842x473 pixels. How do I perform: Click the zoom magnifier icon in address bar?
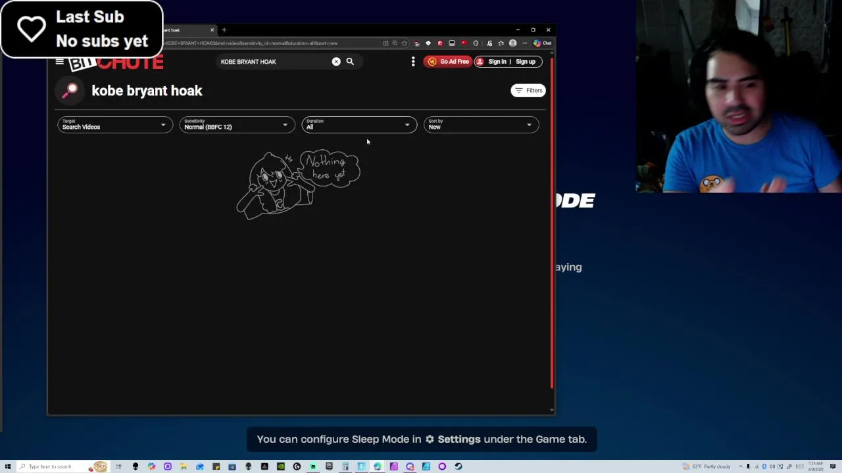[x=395, y=43]
